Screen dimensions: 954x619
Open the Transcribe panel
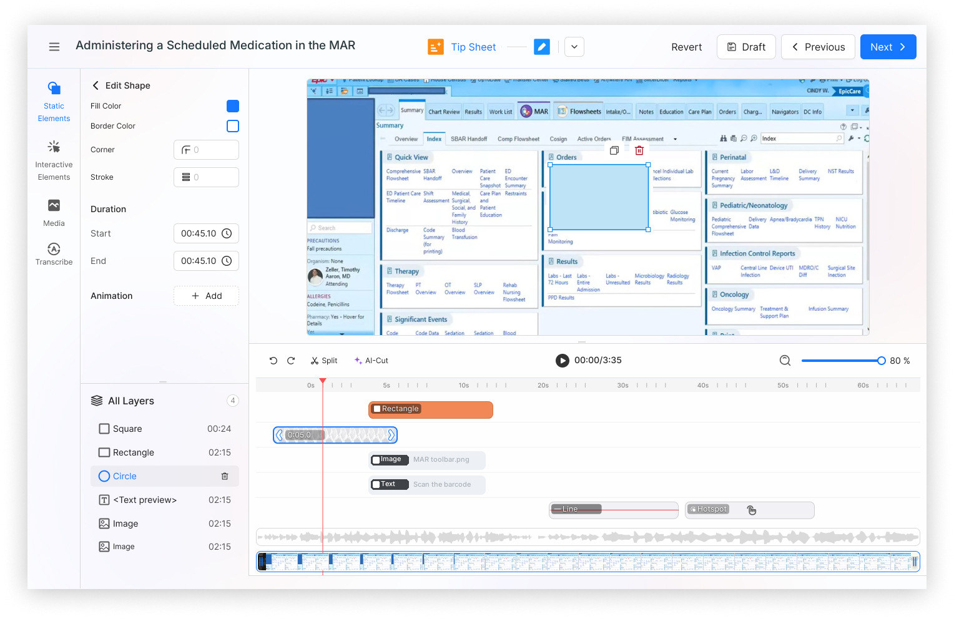click(54, 254)
